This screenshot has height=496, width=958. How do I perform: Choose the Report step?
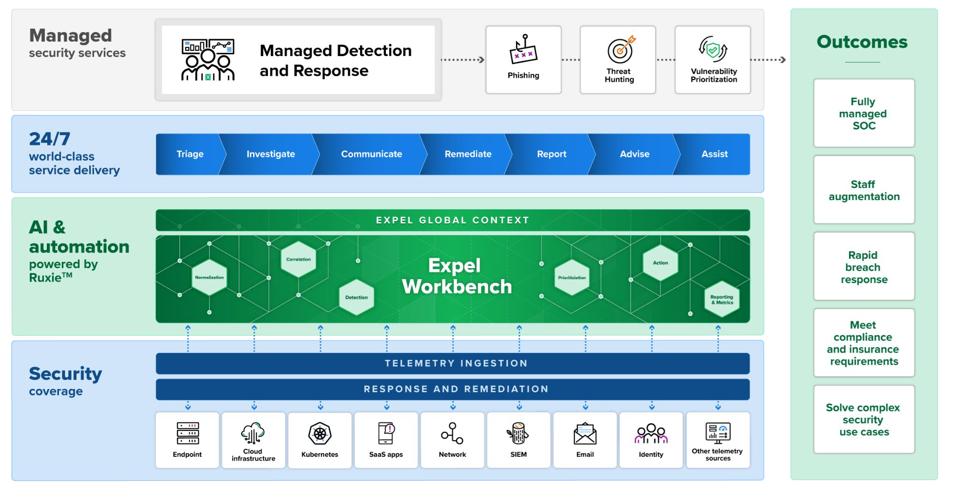552,154
